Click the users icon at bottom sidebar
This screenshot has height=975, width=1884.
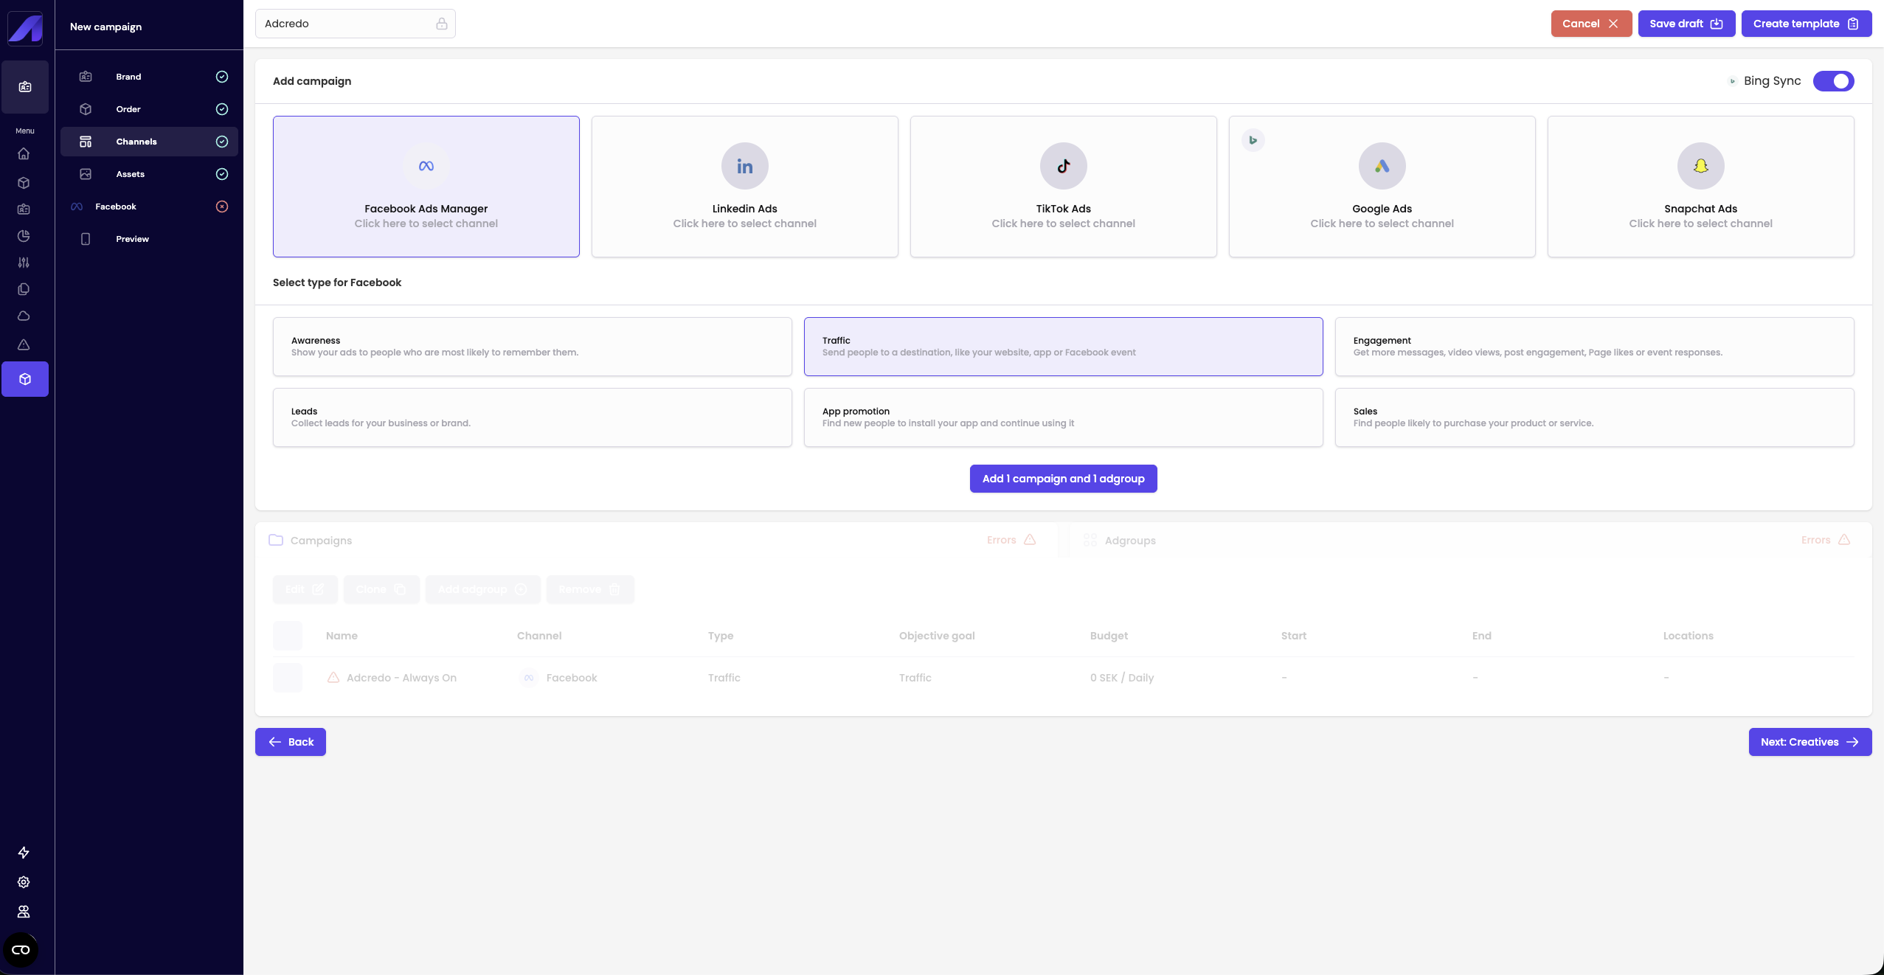(x=24, y=912)
